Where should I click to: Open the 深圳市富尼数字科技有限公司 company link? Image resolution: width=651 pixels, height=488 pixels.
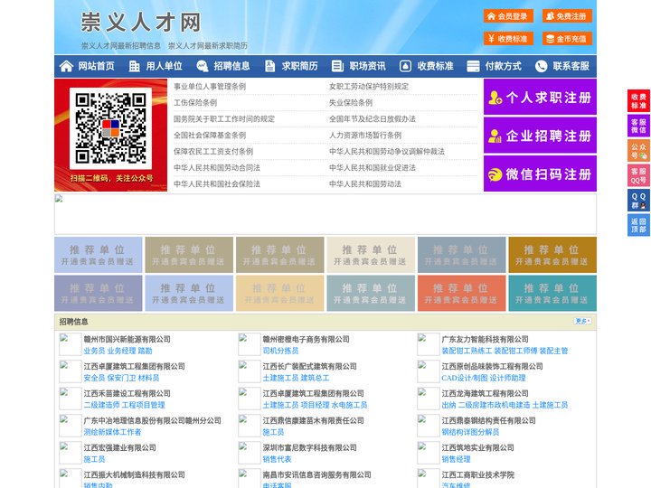(x=310, y=447)
